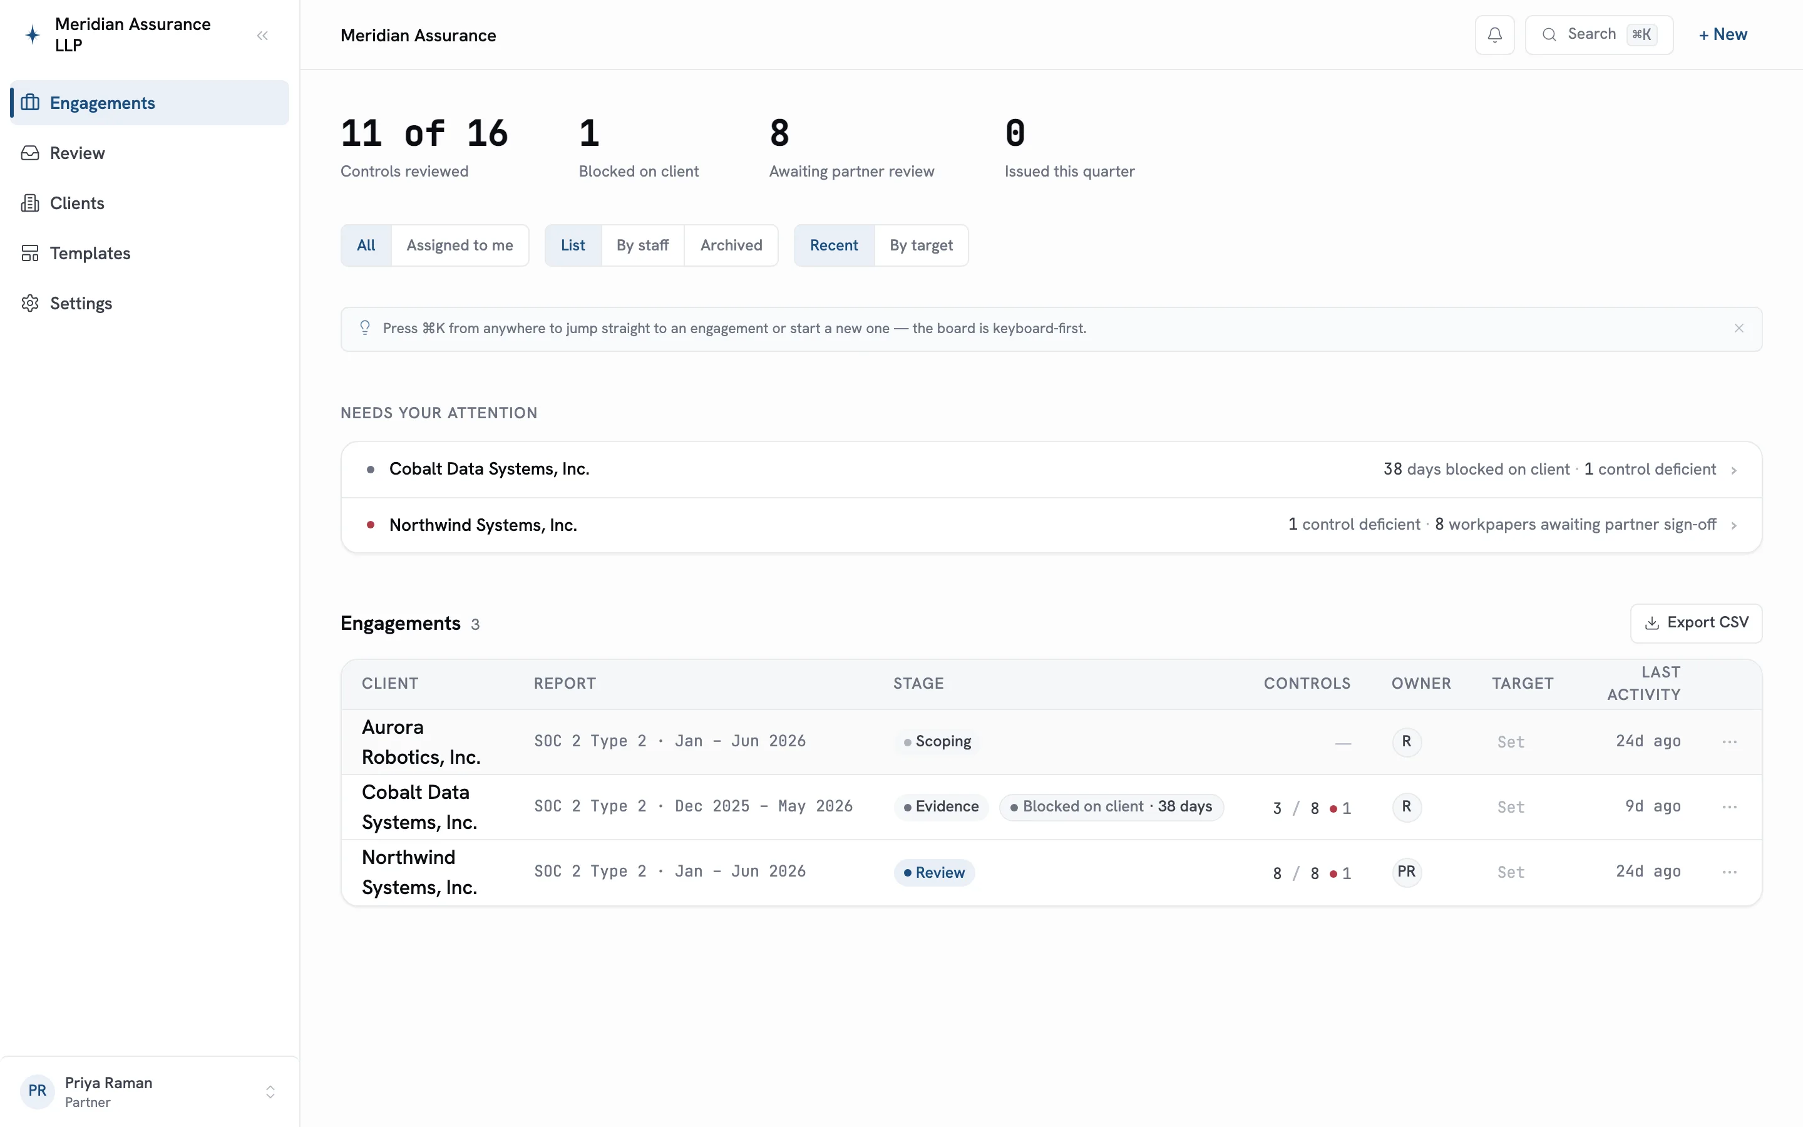The height and width of the screenshot is (1127, 1803).
Task: Open the Search field
Action: [1599, 34]
